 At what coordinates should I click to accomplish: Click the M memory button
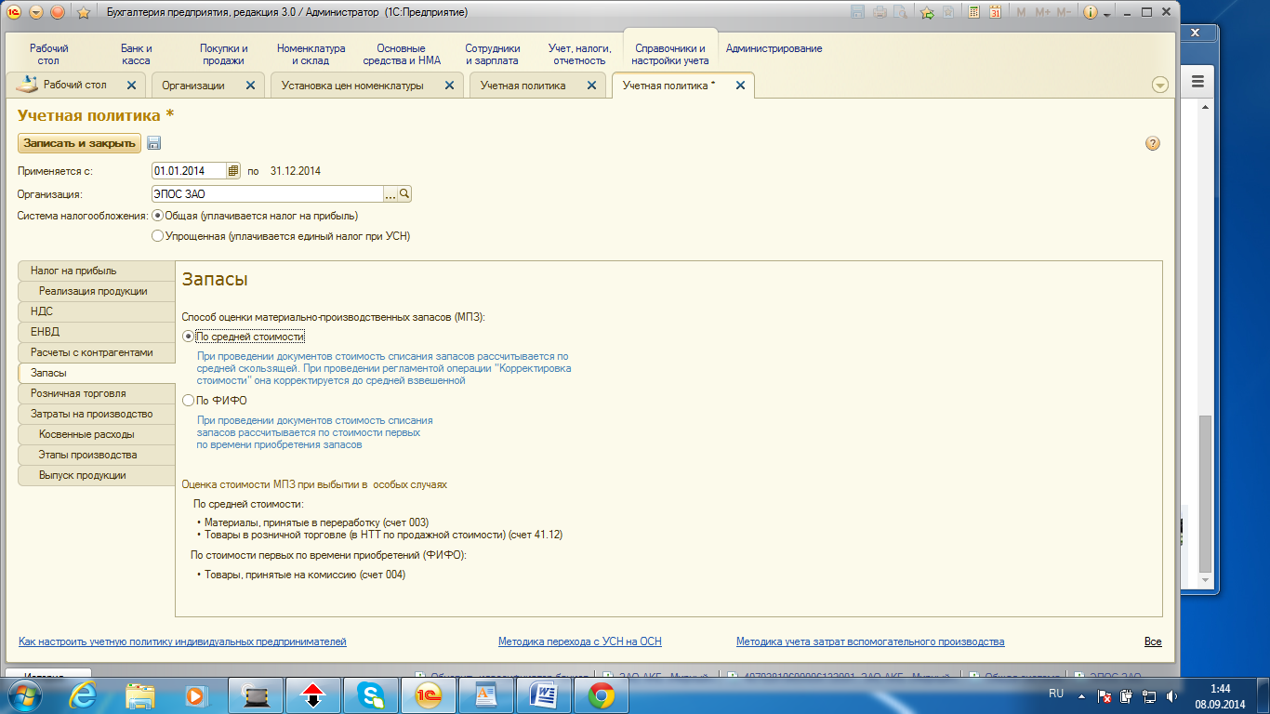[x=1021, y=12]
